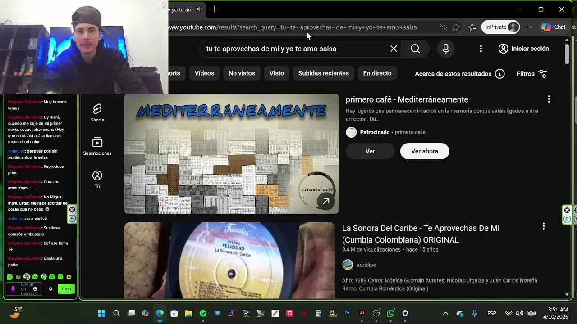Open WhatsApp from the taskbar
This screenshot has width=577, height=324.
coord(390,313)
